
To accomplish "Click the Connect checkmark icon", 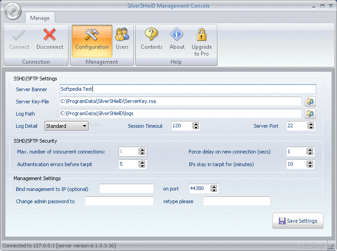I will tap(19, 35).
